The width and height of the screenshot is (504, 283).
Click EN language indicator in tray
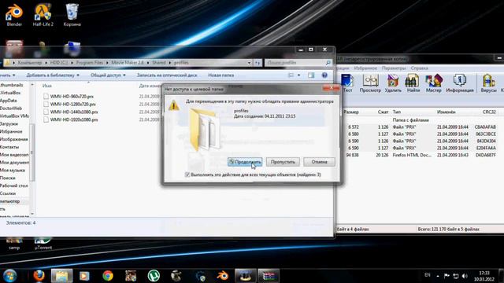tap(427, 275)
